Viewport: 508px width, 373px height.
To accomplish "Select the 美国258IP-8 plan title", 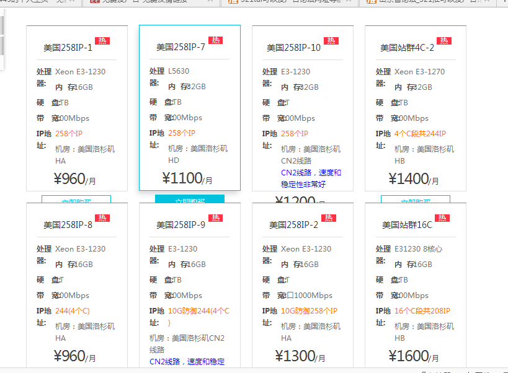I will pos(68,225).
